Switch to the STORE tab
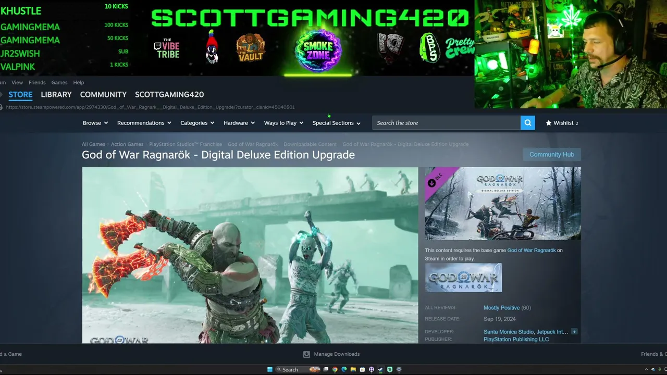This screenshot has width=667, height=375. 20,94
